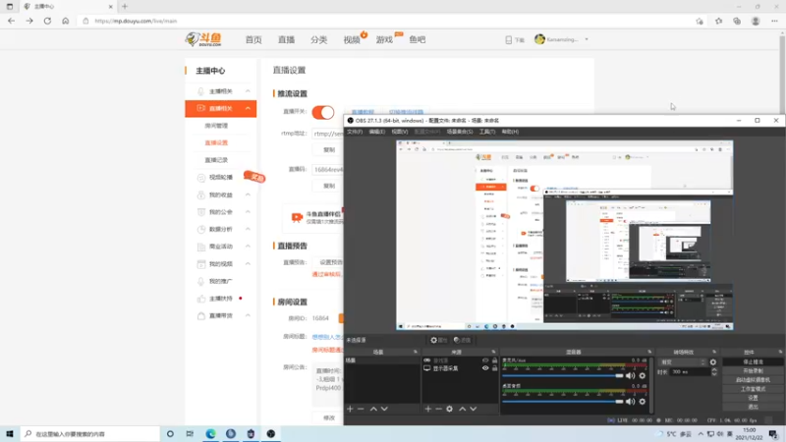
Task: Click the 属性 properties button above Scenes
Action: [438, 340]
